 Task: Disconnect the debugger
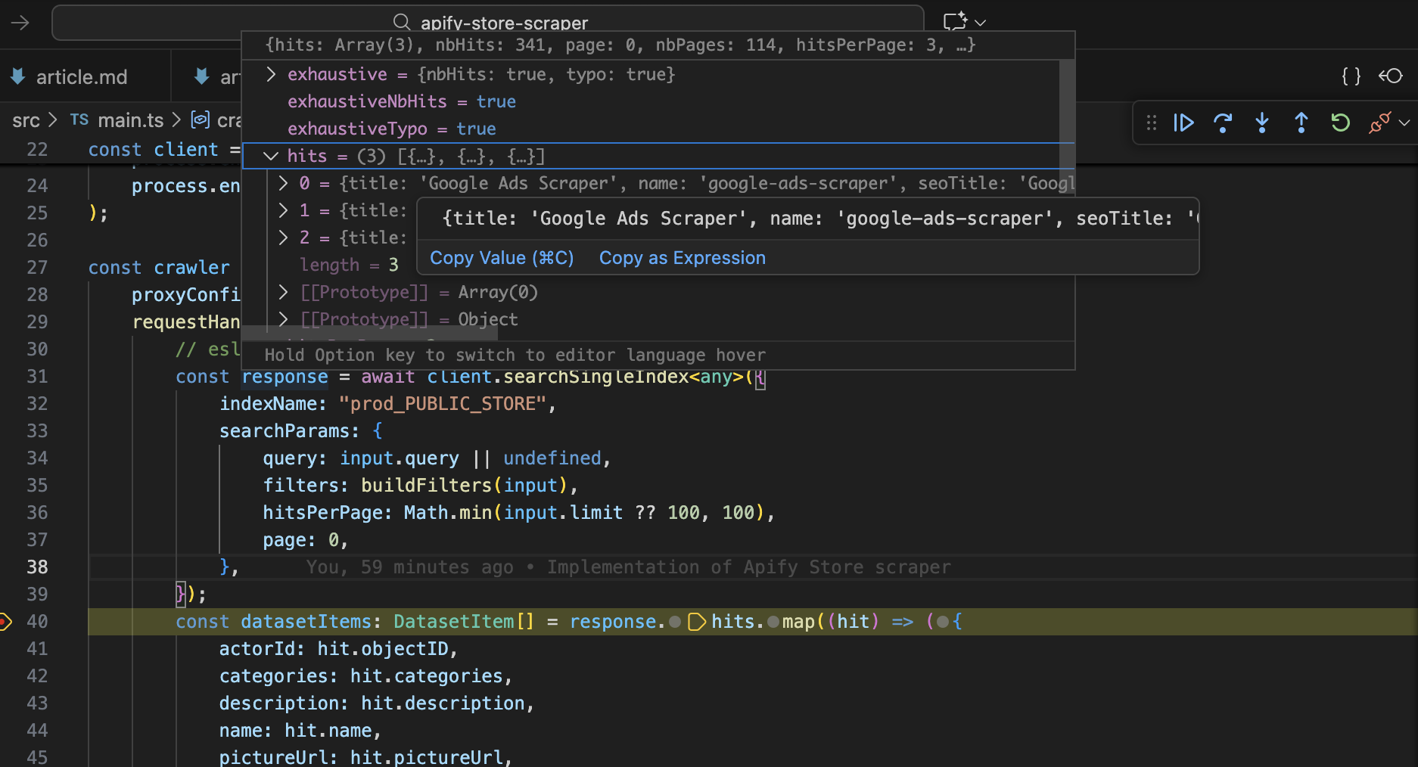[x=1380, y=123]
